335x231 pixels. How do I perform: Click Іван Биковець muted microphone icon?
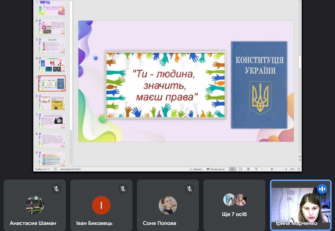pos(123,189)
